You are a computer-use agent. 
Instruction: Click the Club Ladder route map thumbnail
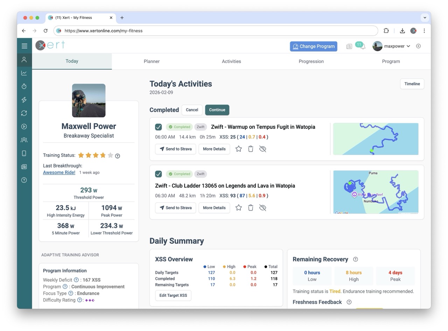click(376, 192)
